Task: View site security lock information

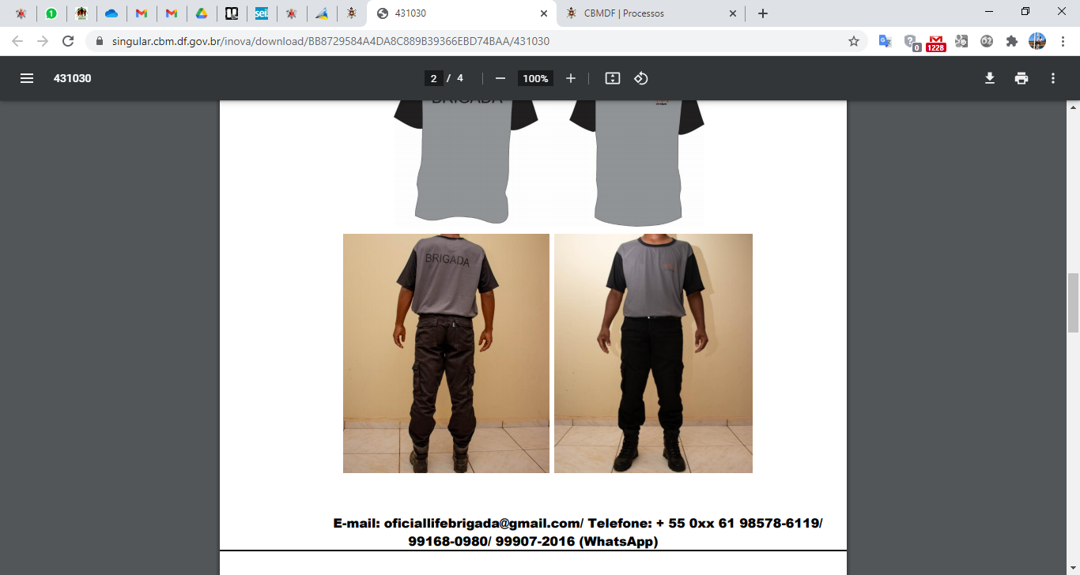Action: click(x=99, y=41)
